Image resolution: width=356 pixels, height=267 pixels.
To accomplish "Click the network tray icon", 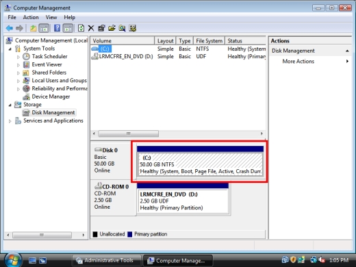I will 314,260.
